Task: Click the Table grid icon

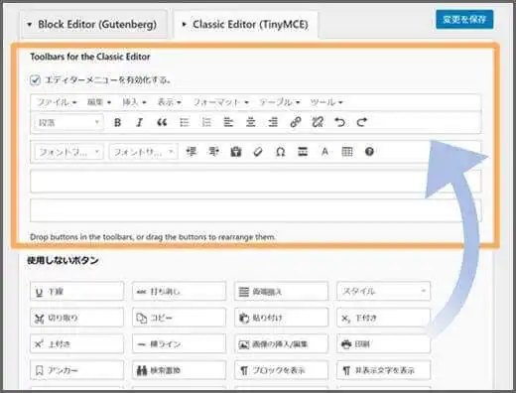Action: [x=347, y=152]
